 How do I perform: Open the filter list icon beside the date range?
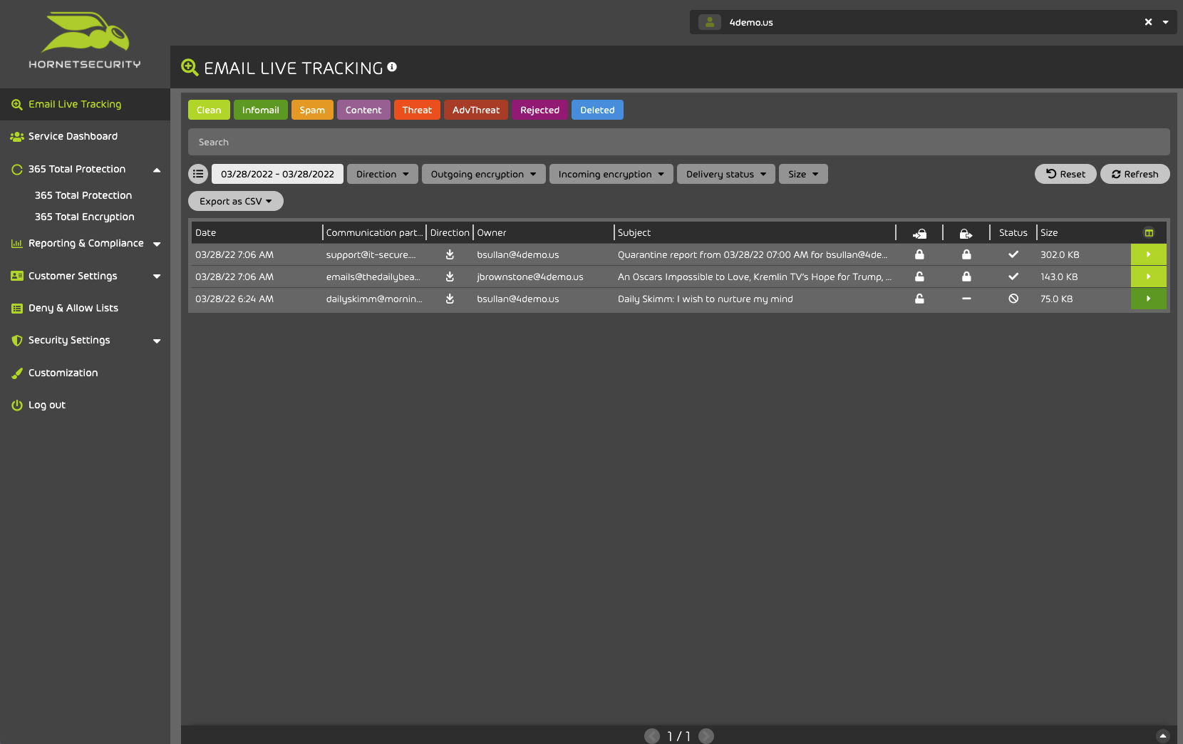click(x=197, y=173)
